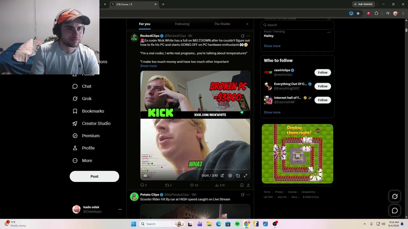Screen dimensions: 408x229
Task: Select the Home / X browser tab
Action: (x=134, y=4)
